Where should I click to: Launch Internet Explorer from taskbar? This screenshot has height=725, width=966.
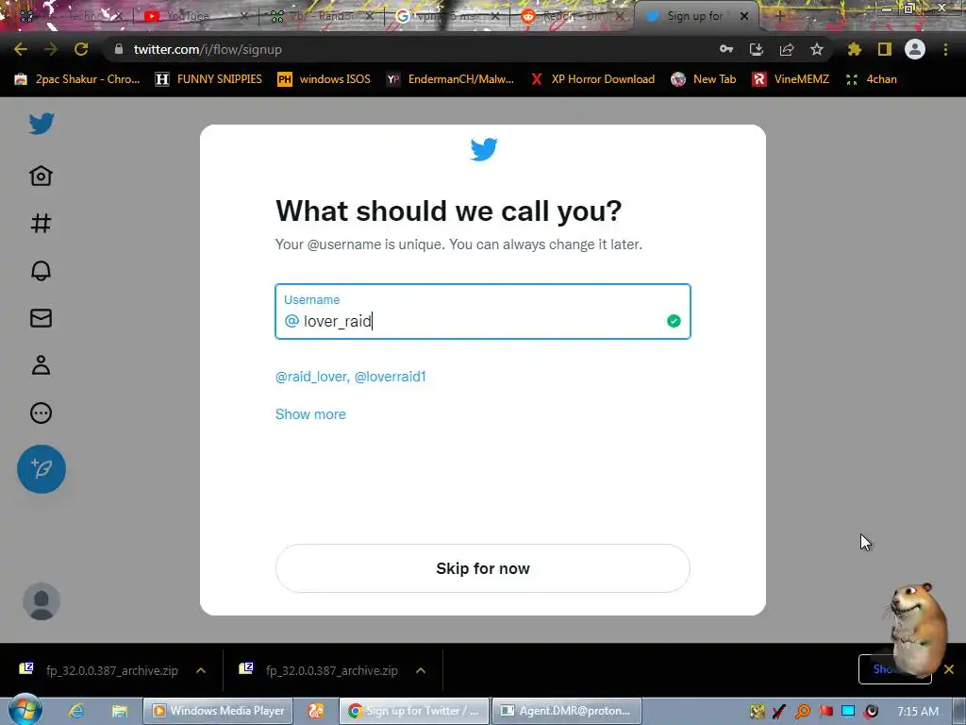(x=76, y=711)
